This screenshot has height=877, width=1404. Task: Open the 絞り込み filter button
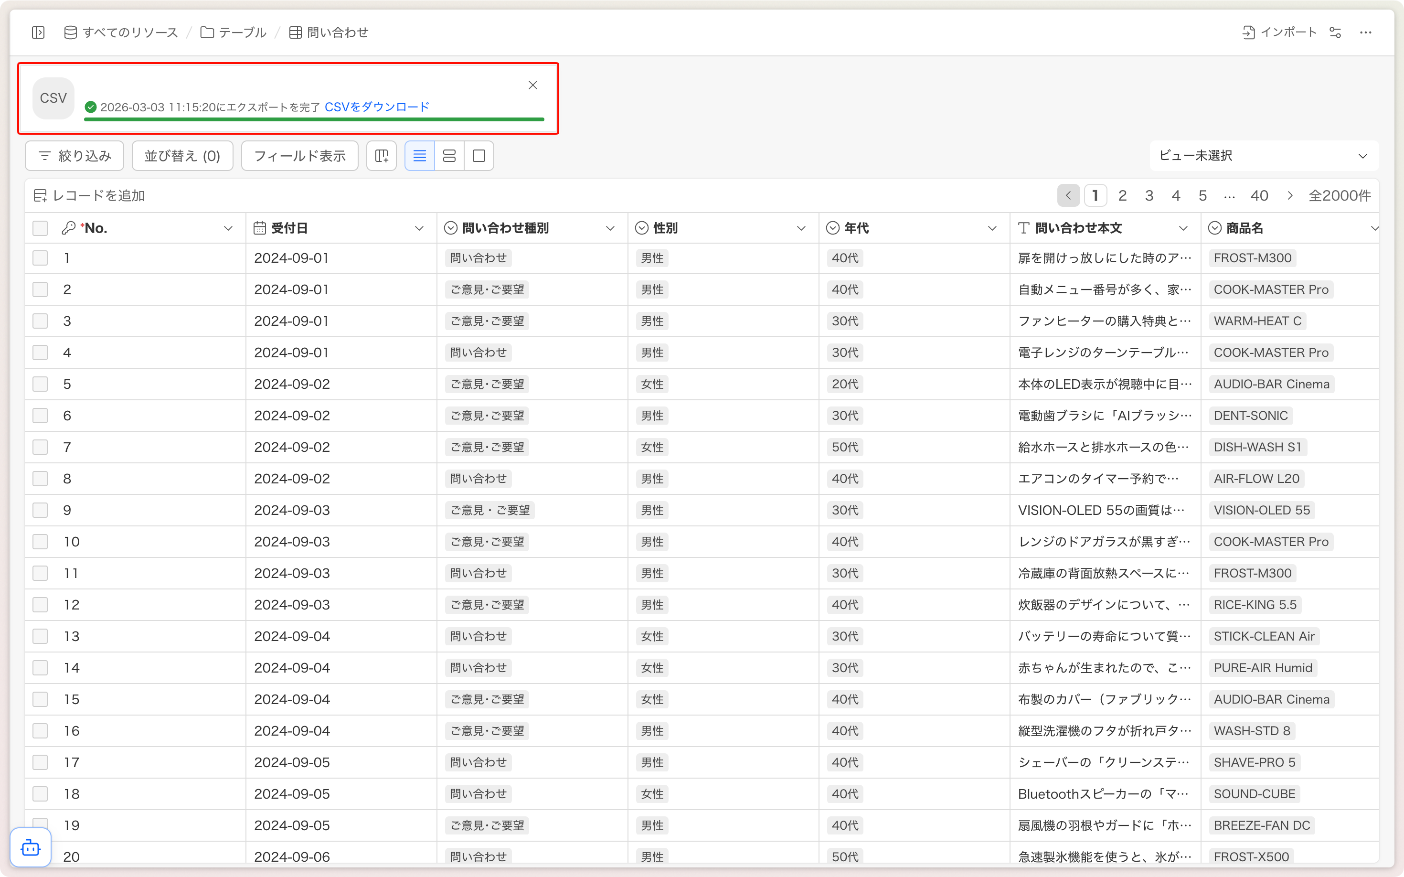[75, 155]
